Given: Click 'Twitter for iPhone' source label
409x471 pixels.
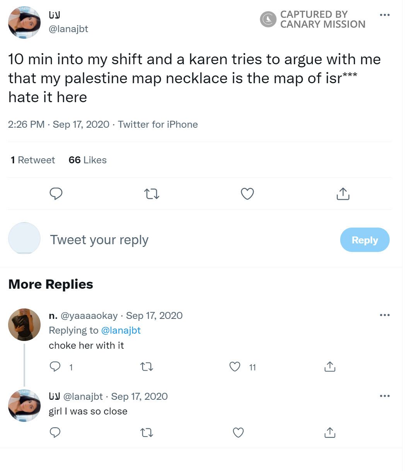Looking at the screenshot, I should pos(158,124).
